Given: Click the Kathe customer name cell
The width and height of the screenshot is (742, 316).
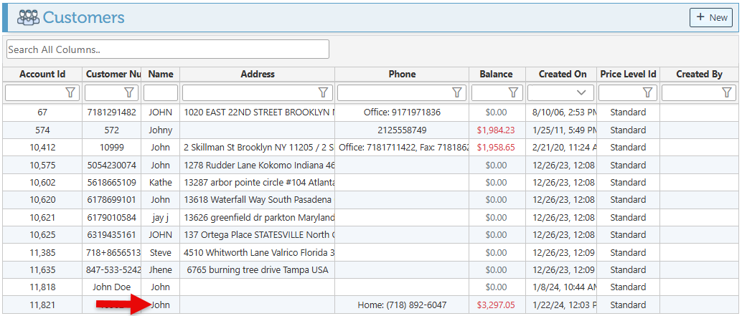Looking at the screenshot, I should 161,182.
